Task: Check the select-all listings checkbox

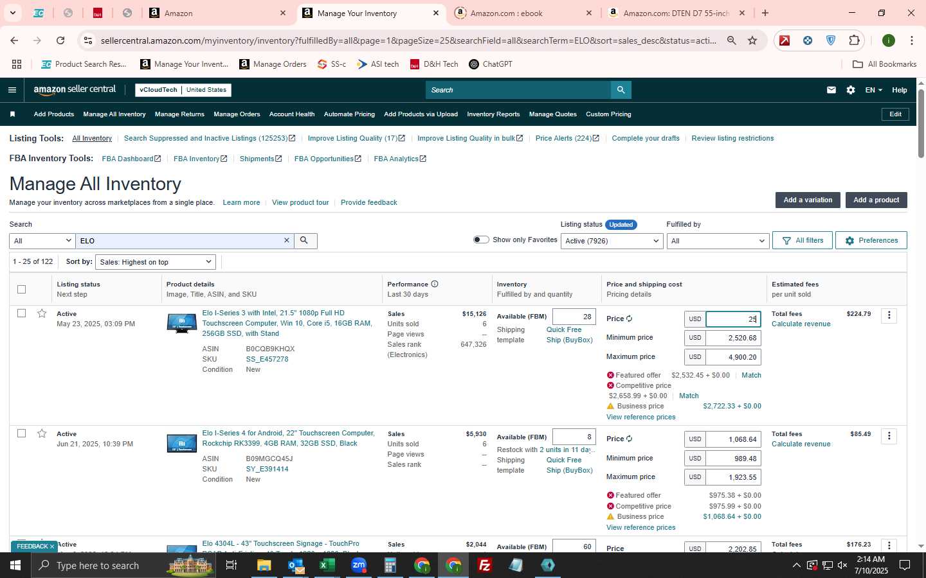Action: pyautogui.click(x=22, y=289)
